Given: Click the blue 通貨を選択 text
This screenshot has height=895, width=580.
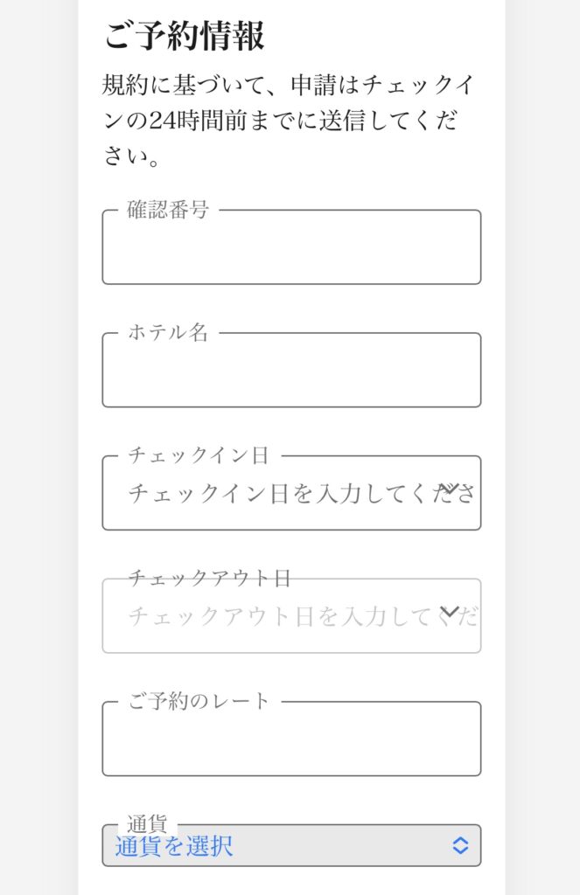Looking at the screenshot, I should pos(174,846).
